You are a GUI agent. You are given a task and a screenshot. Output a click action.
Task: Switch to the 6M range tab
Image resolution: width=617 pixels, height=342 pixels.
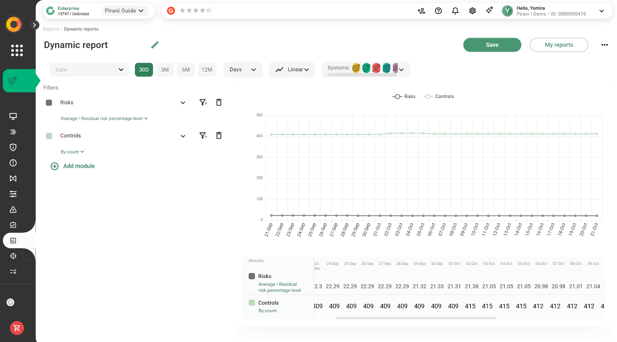point(186,70)
